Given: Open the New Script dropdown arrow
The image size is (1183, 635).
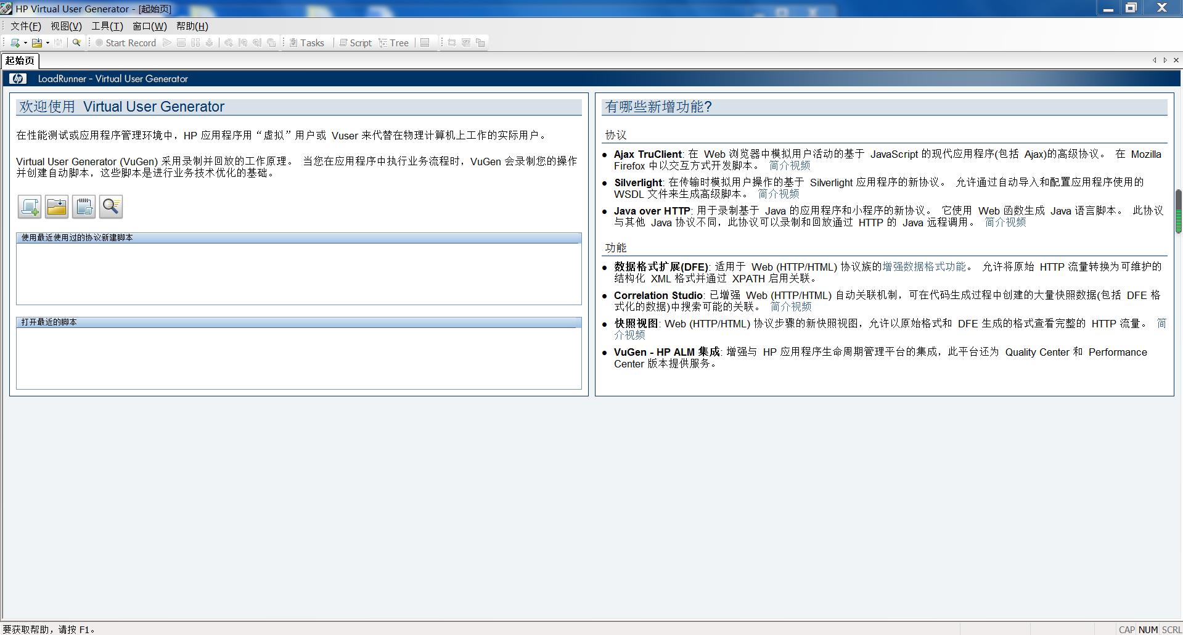Looking at the screenshot, I should click(x=25, y=43).
